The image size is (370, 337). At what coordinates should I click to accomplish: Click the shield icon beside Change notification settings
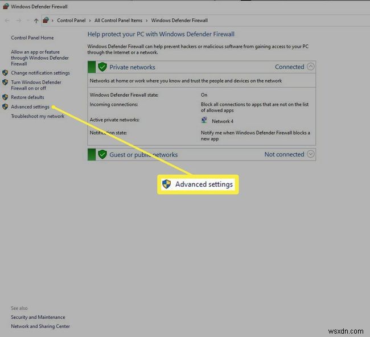click(x=5, y=73)
